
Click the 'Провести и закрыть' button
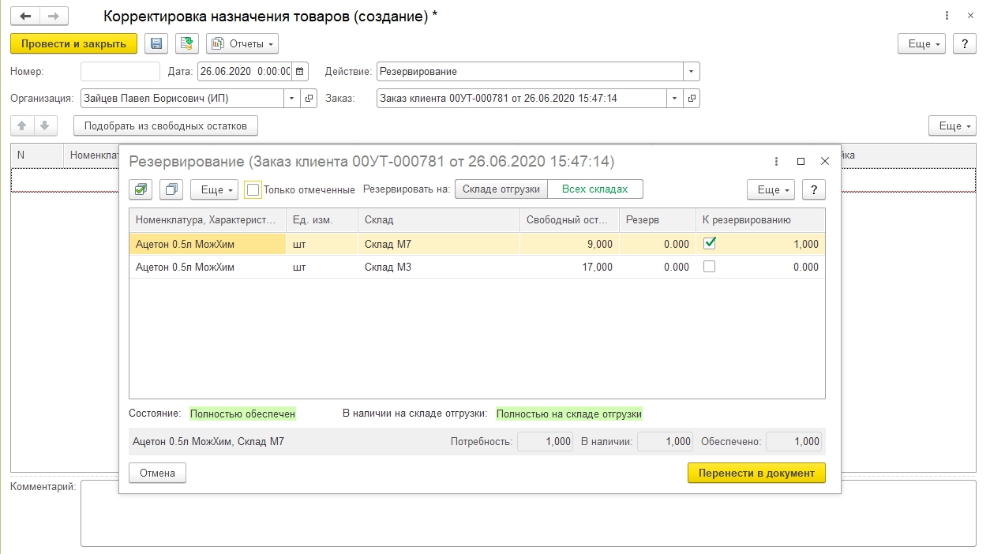click(73, 43)
